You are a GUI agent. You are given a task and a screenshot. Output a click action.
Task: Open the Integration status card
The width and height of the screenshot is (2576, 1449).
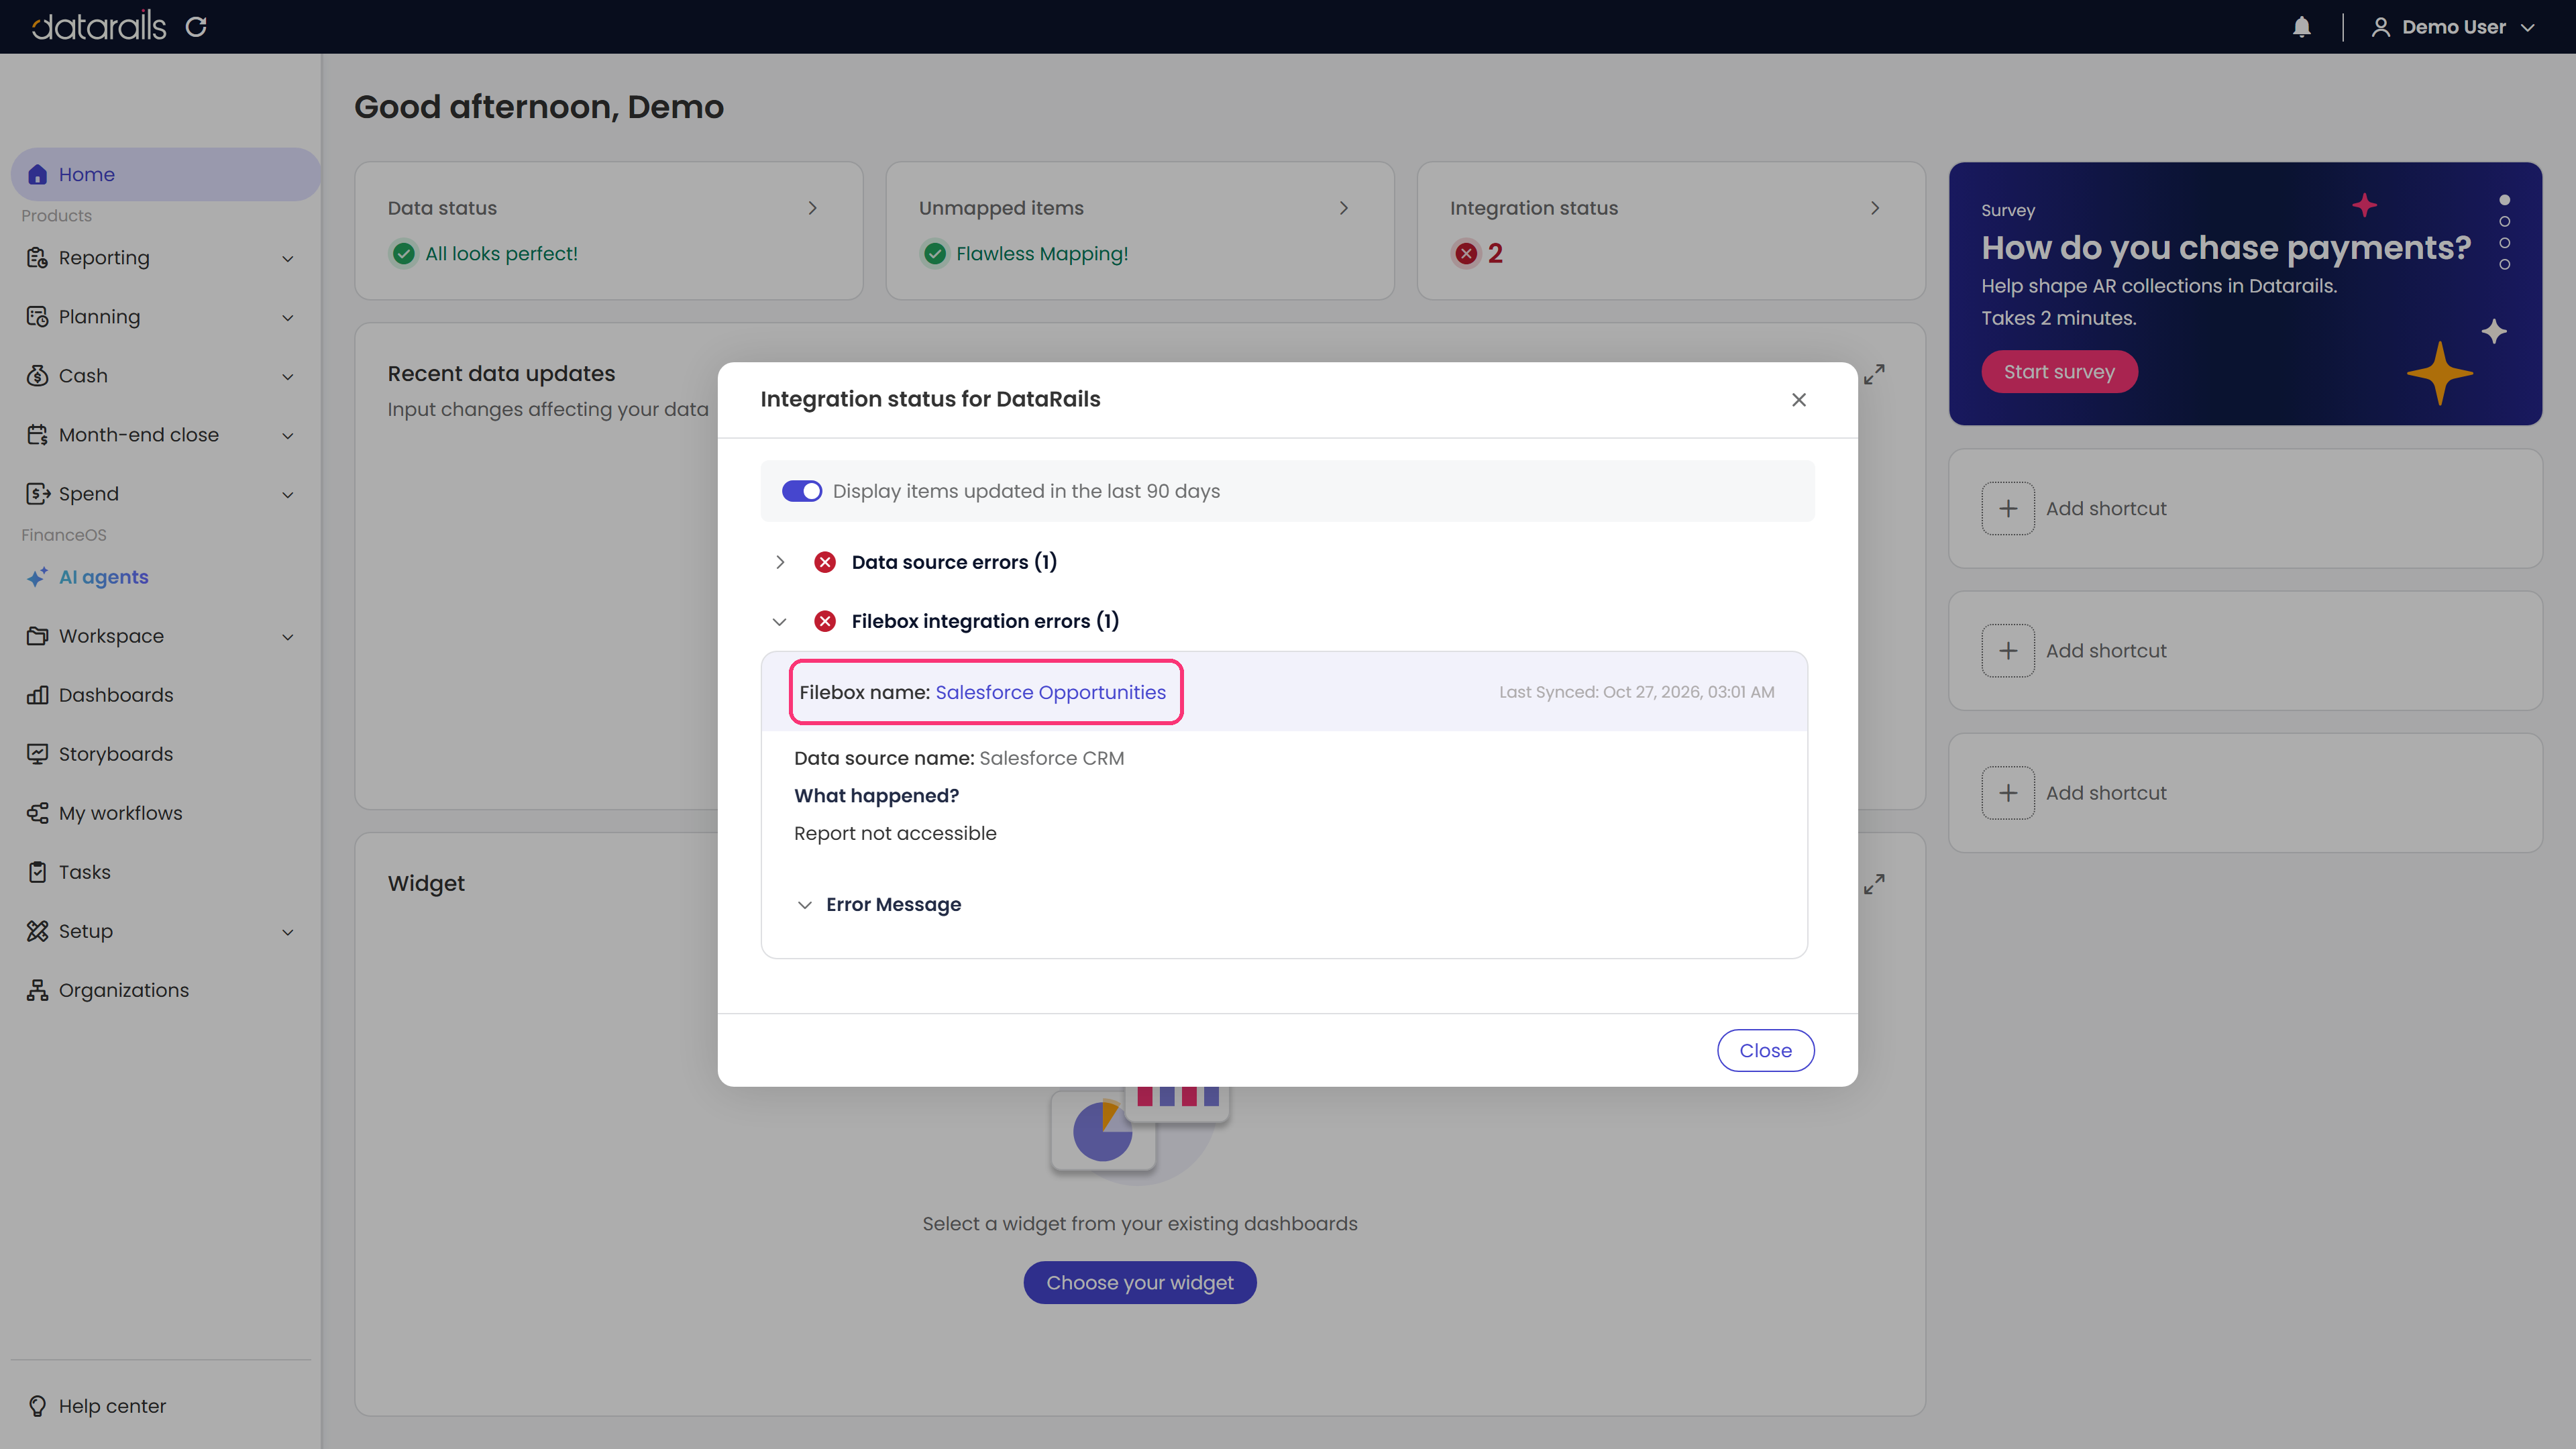(x=1671, y=231)
